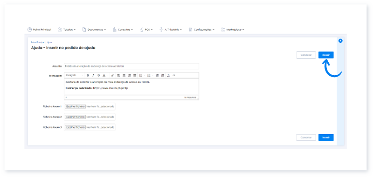This screenshot has width=373, height=177.
Task: Toggle italic formatting in message editor
Action: 93,75
